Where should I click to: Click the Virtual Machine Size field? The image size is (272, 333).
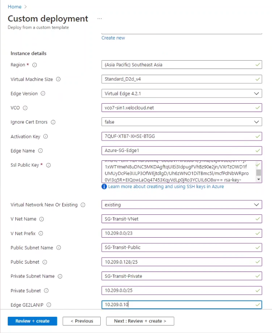click(x=182, y=79)
